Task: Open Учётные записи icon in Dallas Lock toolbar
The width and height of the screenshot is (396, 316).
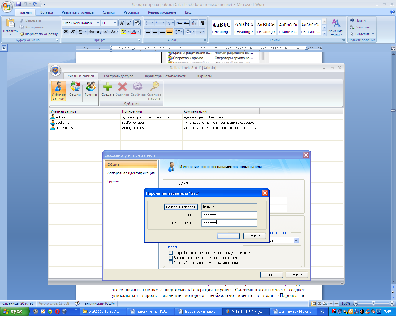Action: click(58, 91)
